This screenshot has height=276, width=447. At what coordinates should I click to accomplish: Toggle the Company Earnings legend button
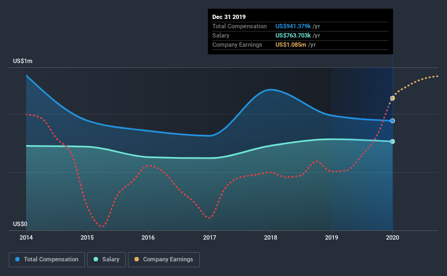pyautogui.click(x=164, y=260)
